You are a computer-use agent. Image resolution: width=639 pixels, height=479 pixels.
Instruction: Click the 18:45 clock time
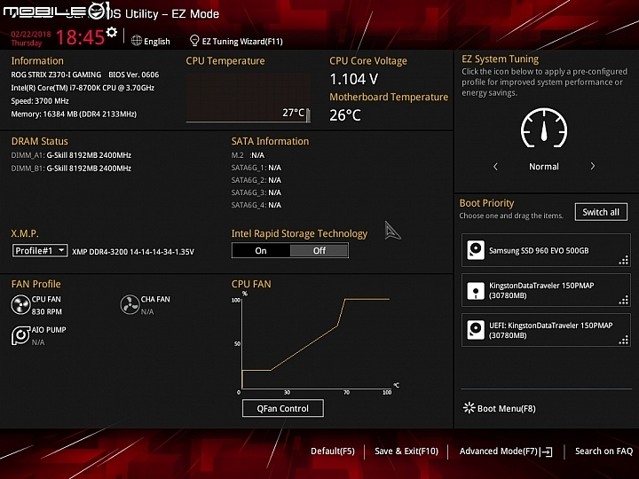point(80,37)
